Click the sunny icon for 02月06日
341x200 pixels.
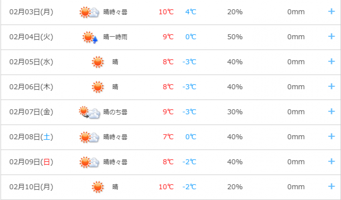pyautogui.click(x=97, y=87)
